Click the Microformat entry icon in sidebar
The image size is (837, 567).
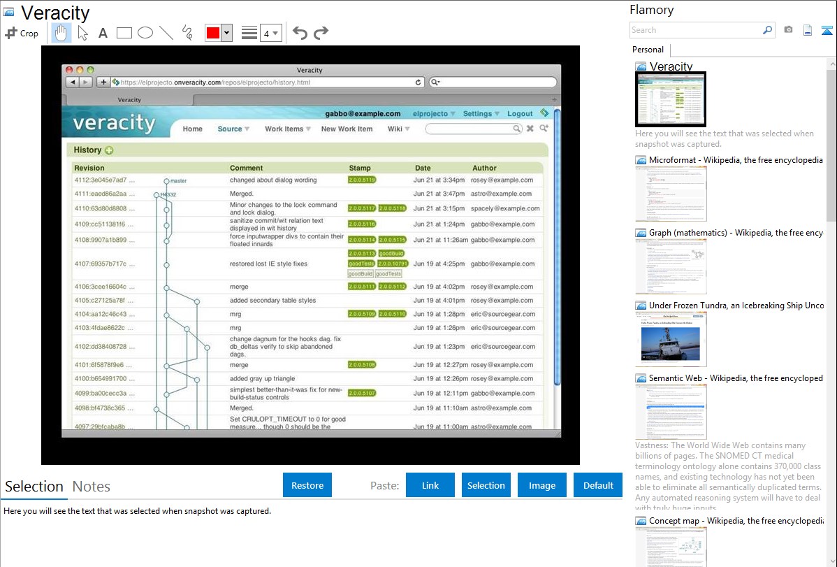point(641,160)
